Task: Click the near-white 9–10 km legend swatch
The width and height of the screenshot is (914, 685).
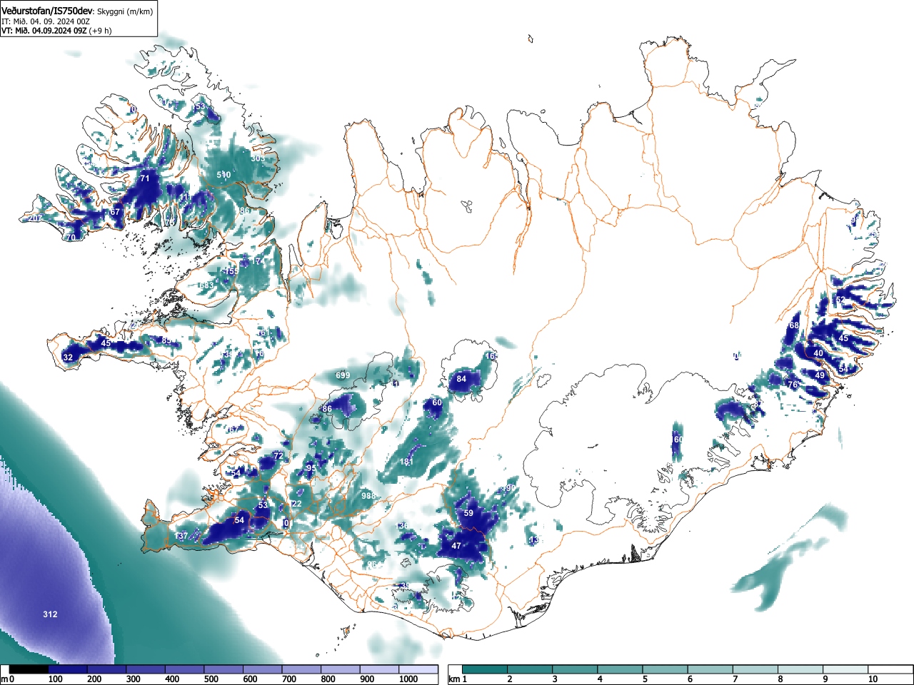Action: click(846, 669)
